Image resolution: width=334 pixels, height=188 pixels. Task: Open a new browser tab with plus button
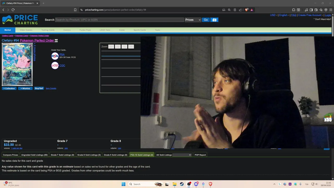pyautogui.click(x=43, y=3)
